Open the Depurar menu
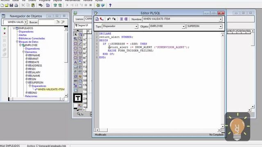This screenshot has width=262, height=147. coord(57,1)
